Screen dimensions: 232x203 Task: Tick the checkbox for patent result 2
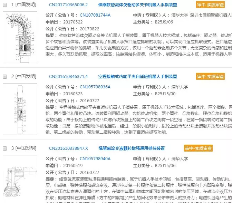5,77
